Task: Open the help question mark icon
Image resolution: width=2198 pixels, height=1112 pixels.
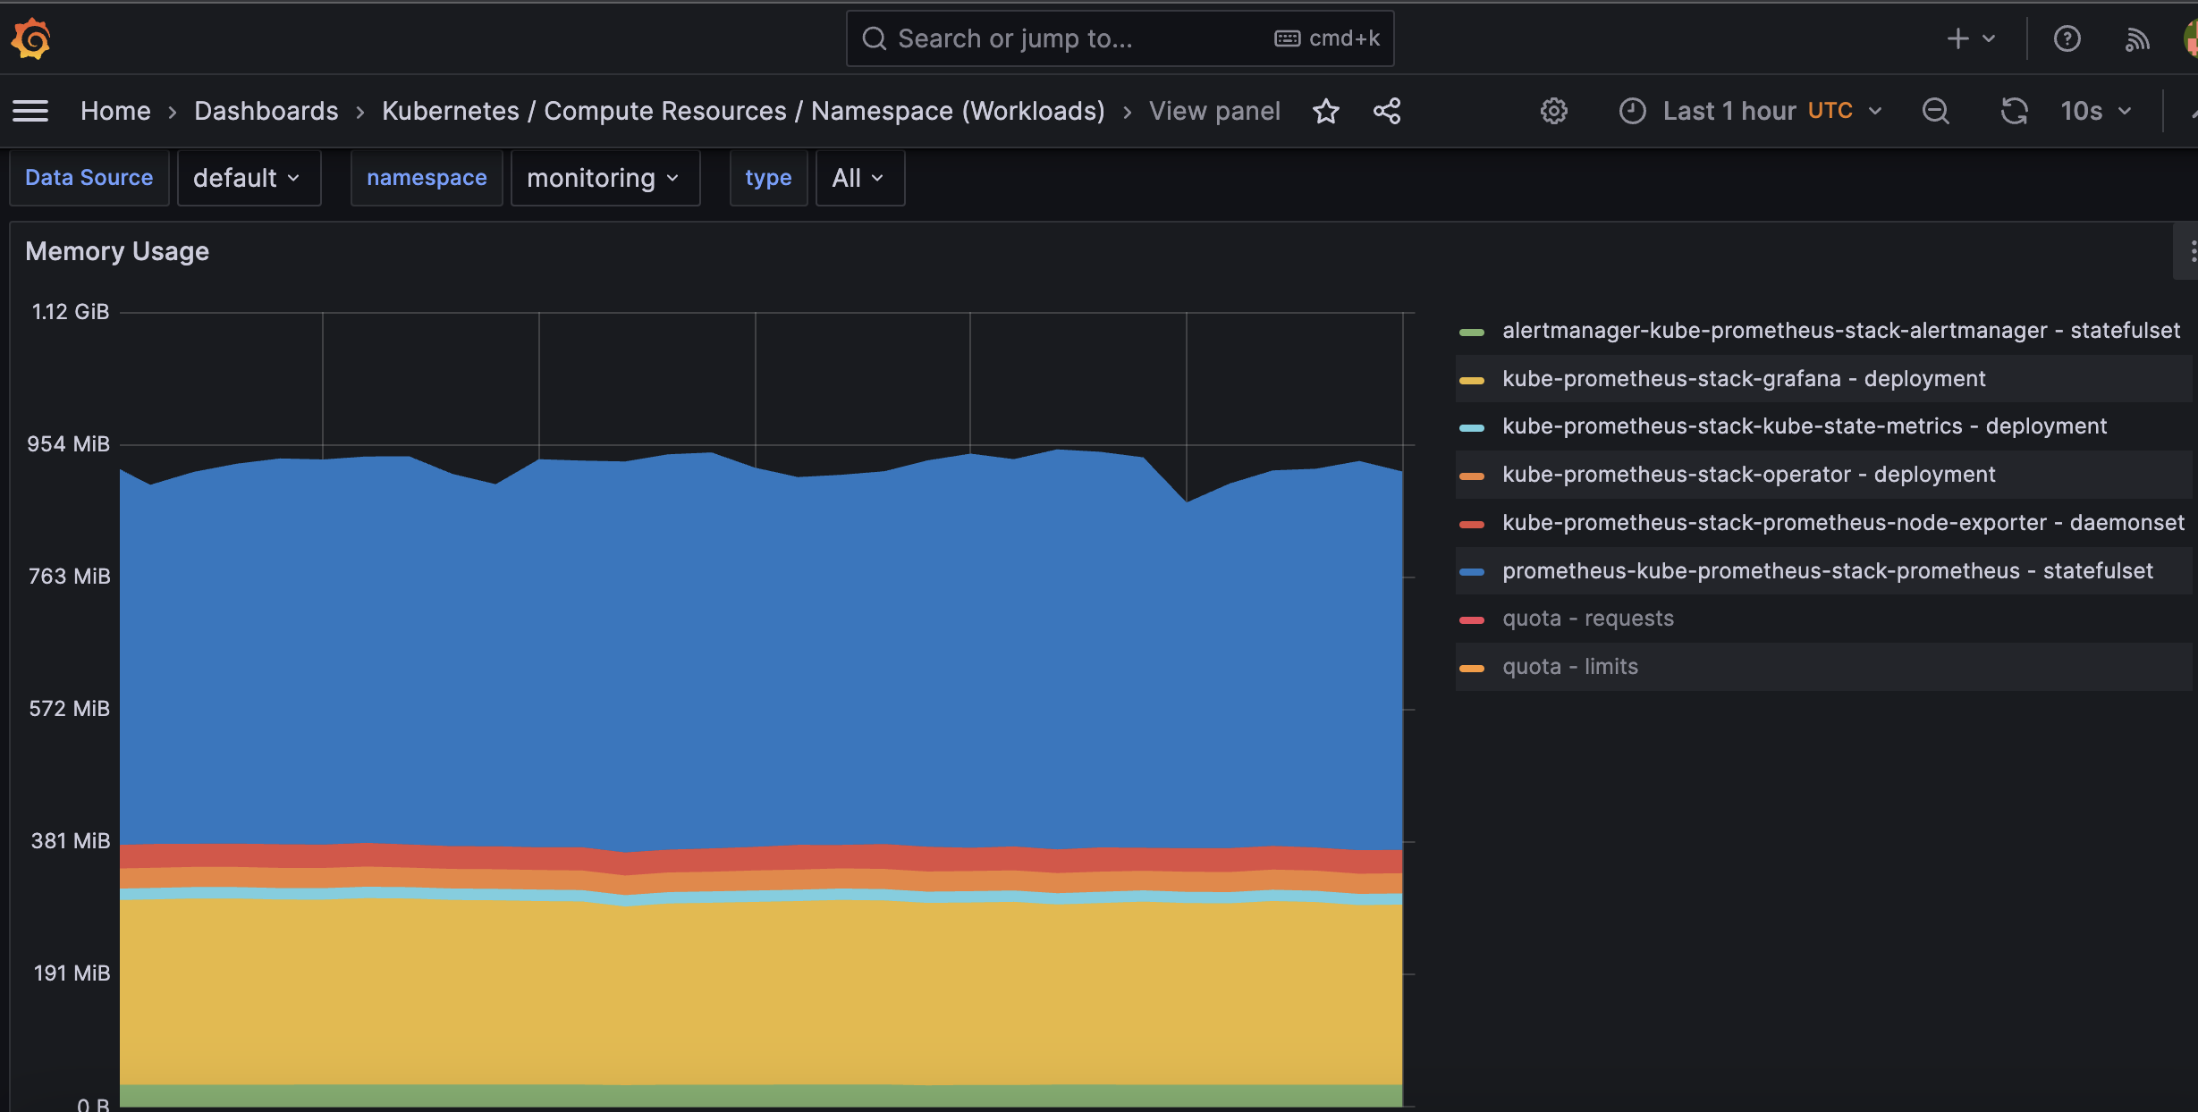Action: pos(2067,38)
